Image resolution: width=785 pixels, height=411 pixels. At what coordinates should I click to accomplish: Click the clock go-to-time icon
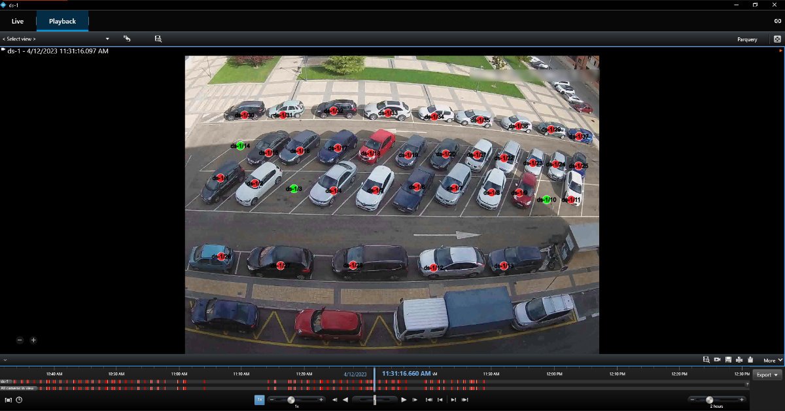click(19, 400)
